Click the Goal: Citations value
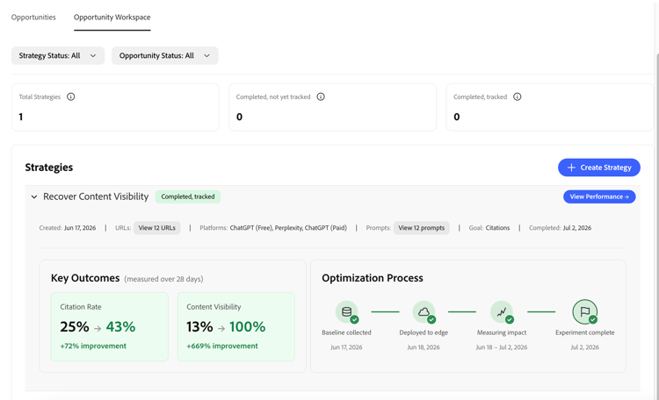This screenshot has height=400, width=659. click(x=497, y=228)
